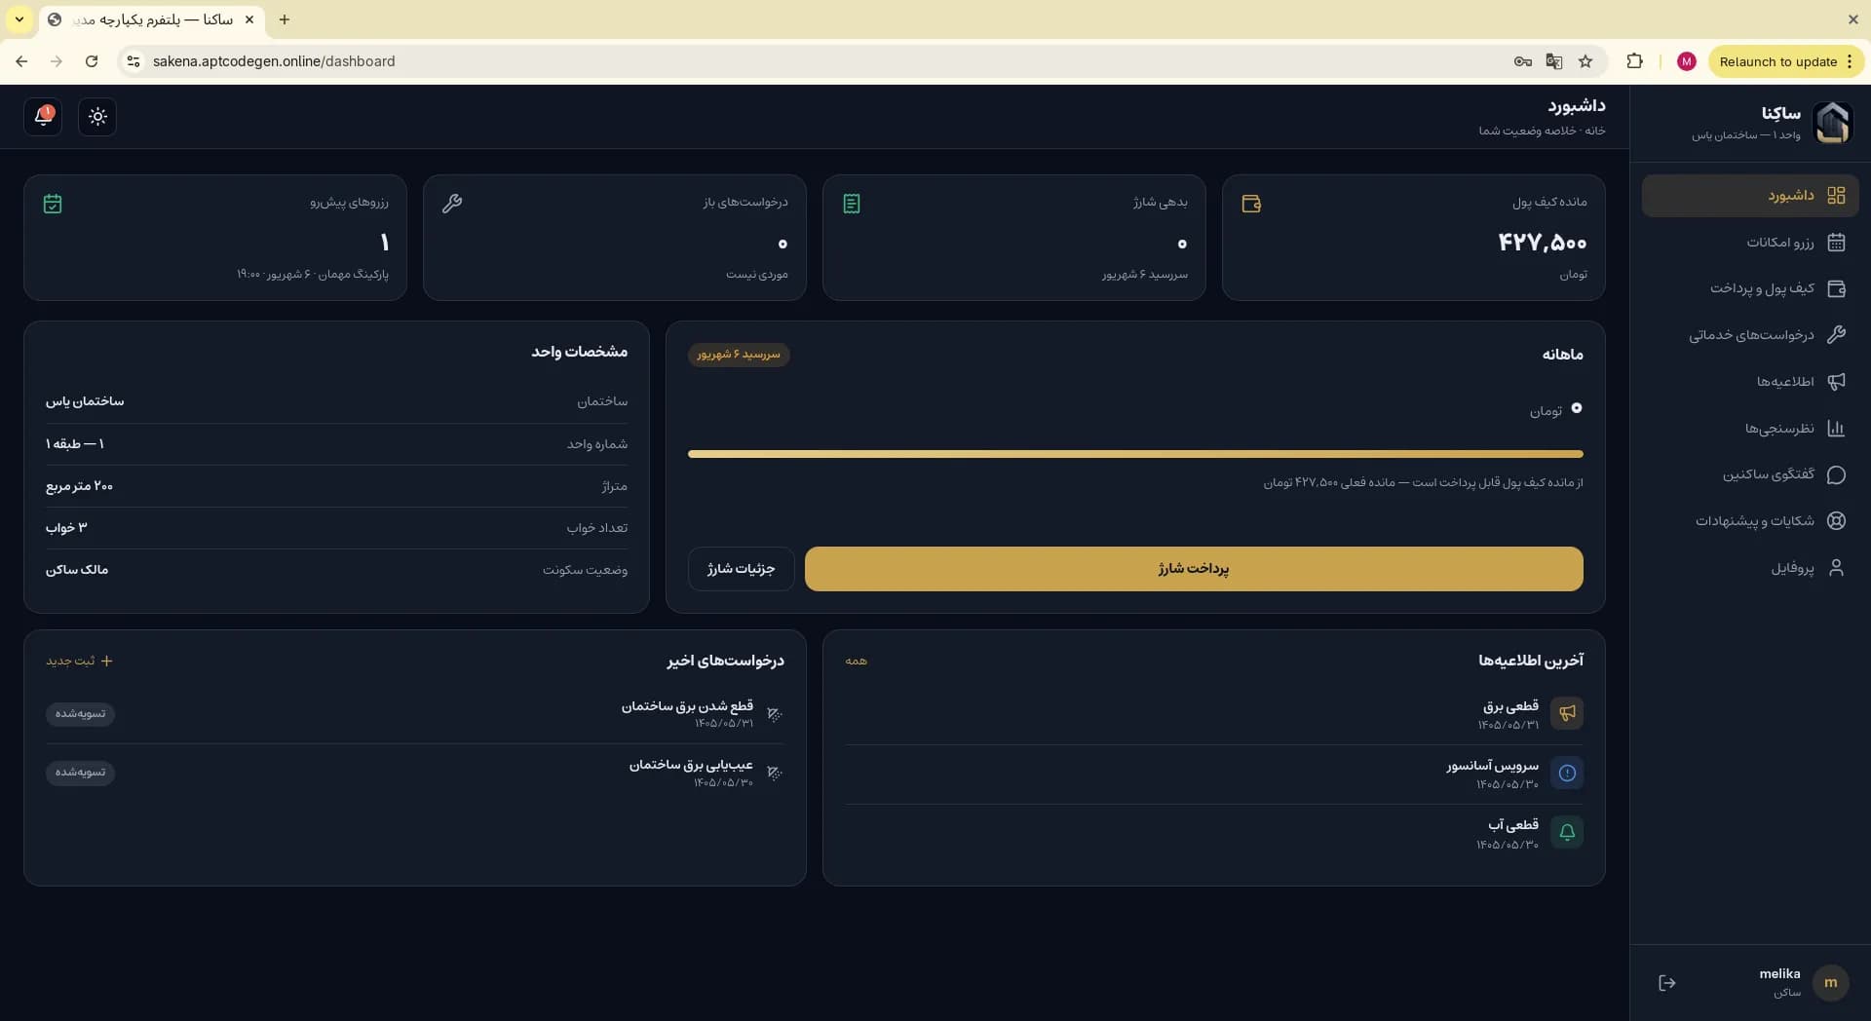
Task: Open داشبورد in the sidebar menu
Action: pos(1750,196)
